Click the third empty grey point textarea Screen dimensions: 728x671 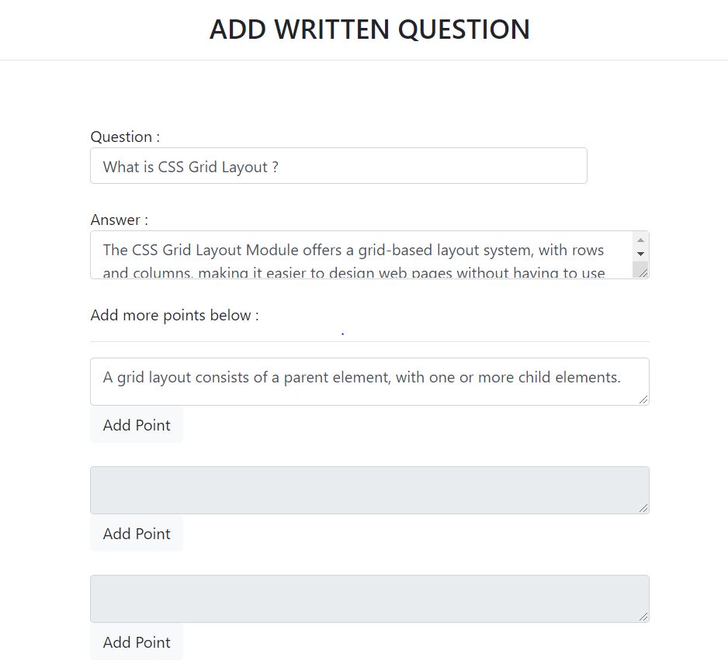(369, 599)
